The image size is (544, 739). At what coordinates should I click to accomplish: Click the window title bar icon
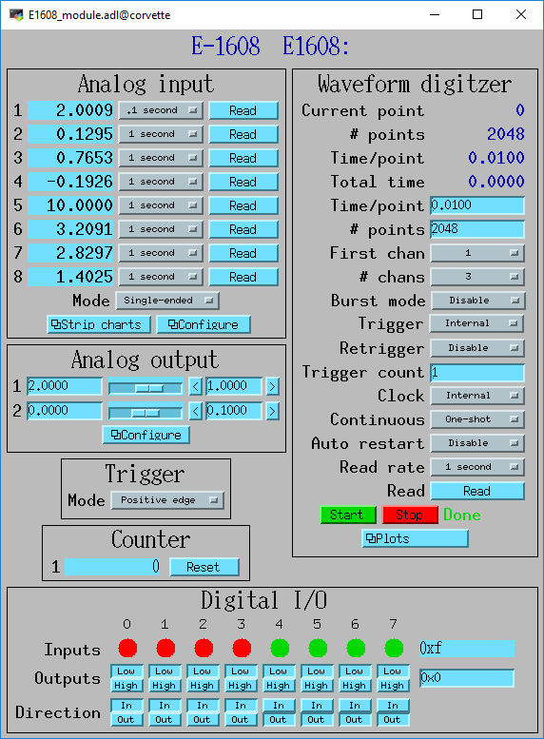[16, 14]
